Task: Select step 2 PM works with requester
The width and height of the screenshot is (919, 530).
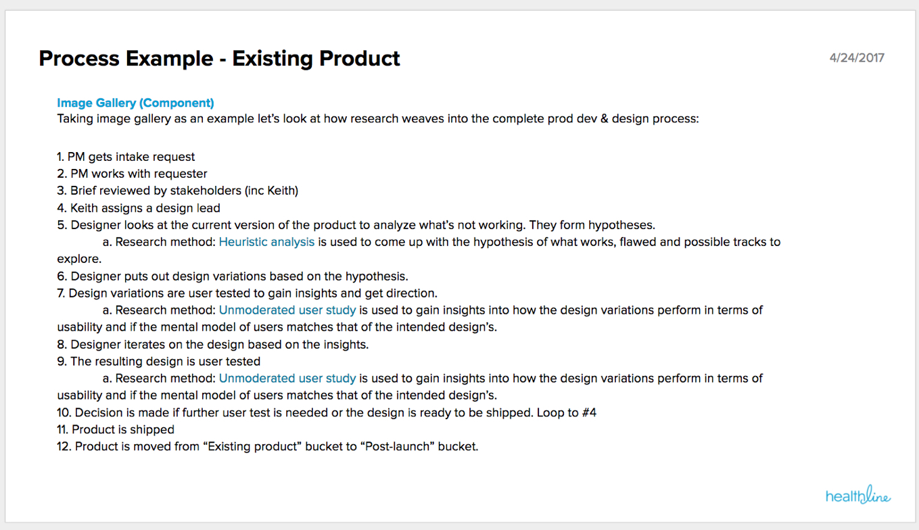Action: click(x=132, y=174)
